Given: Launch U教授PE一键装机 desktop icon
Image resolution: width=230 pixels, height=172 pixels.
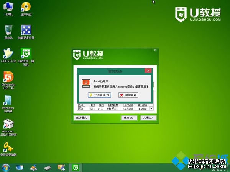Looking at the screenshot, I should click(26, 57).
